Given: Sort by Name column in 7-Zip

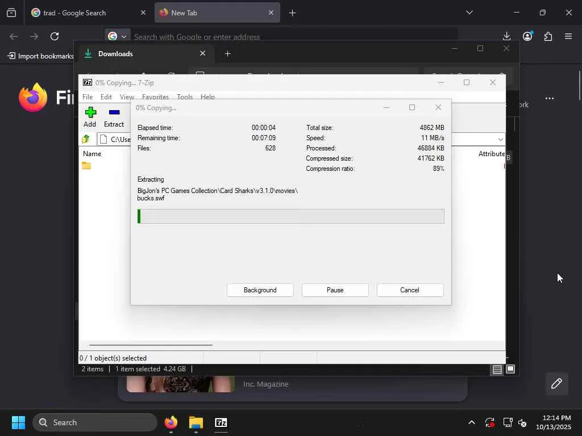Looking at the screenshot, I should [x=92, y=153].
